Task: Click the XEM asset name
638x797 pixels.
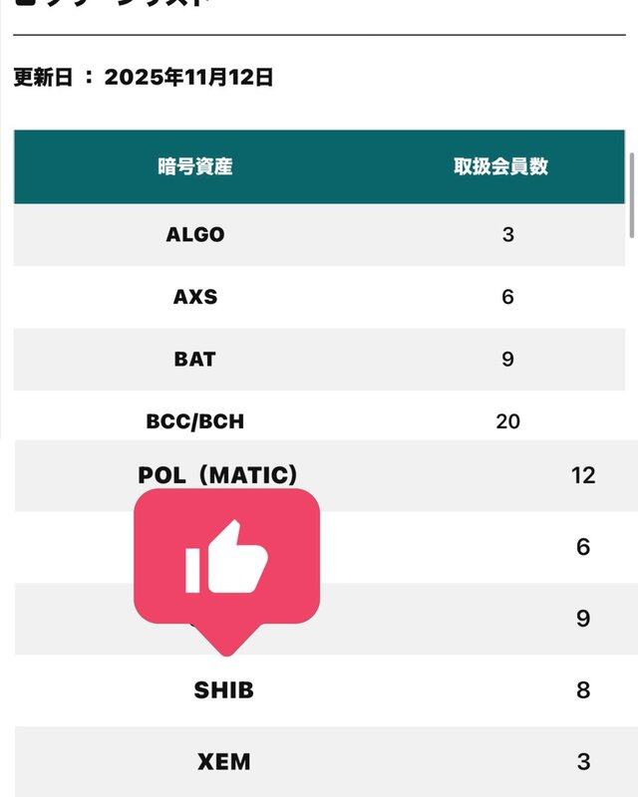Action: click(x=223, y=762)
